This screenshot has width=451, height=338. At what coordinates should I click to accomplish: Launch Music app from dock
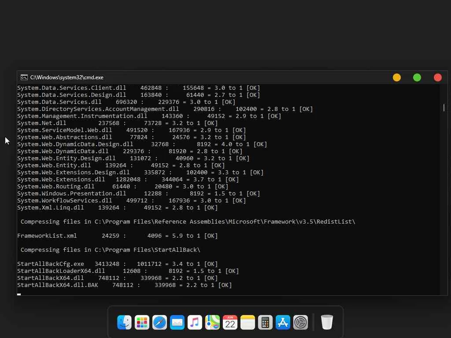[x=195, y=322]
